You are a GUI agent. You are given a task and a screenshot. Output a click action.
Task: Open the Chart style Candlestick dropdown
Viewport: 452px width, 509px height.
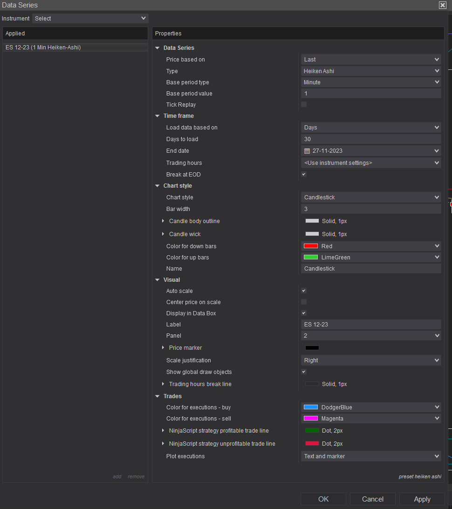point(371,197)
